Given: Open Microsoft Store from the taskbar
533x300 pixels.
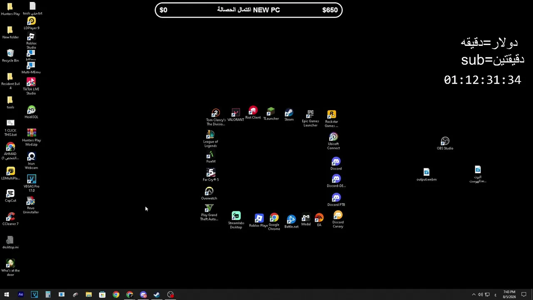Looking at the screenshot, I should coord(102,295).
